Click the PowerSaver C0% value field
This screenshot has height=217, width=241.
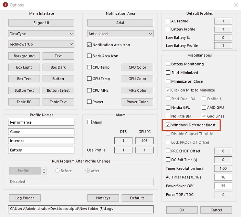pyautogui.click(x=223, y=186)
